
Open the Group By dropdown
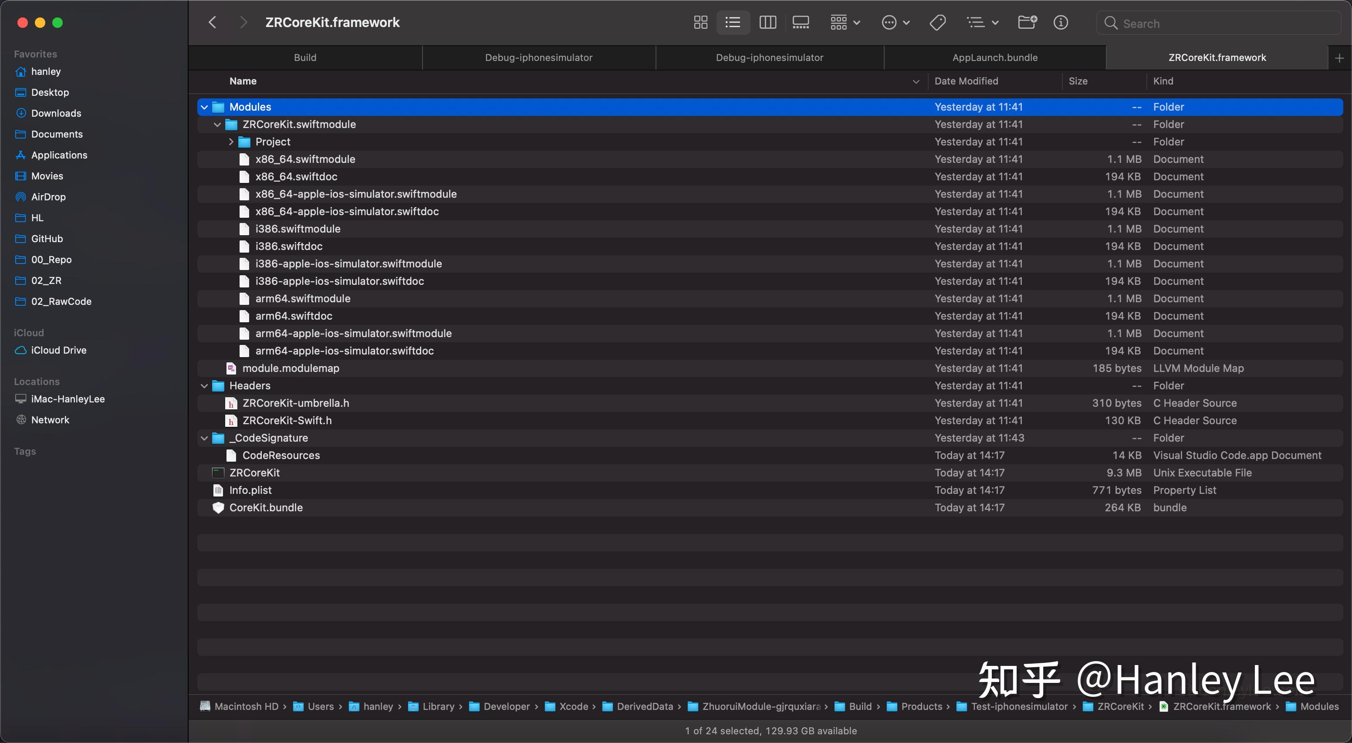coord(845,23)
